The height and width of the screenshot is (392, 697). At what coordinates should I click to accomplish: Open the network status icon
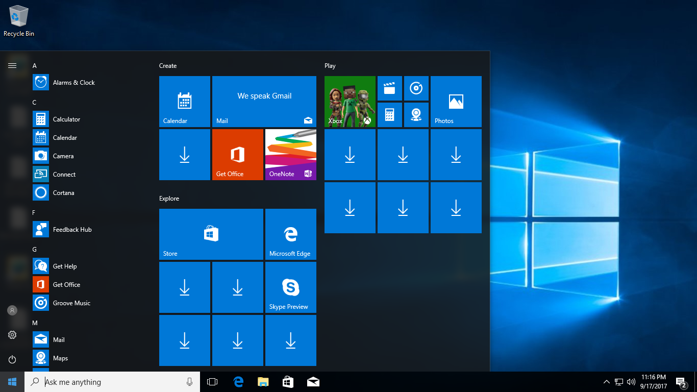coord(619,382)
